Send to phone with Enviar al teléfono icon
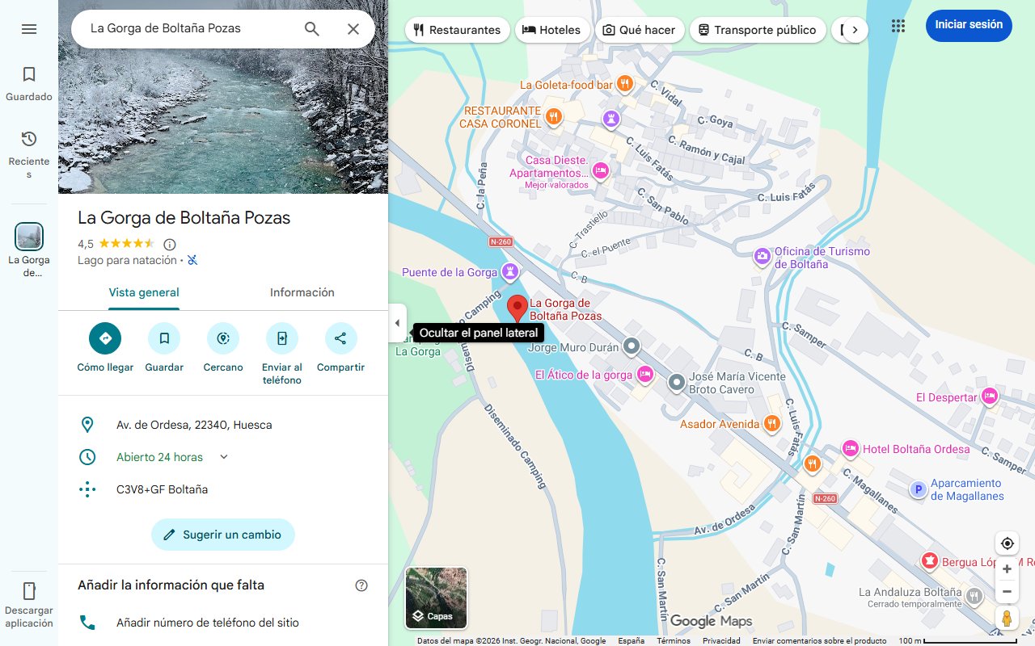 281,338
